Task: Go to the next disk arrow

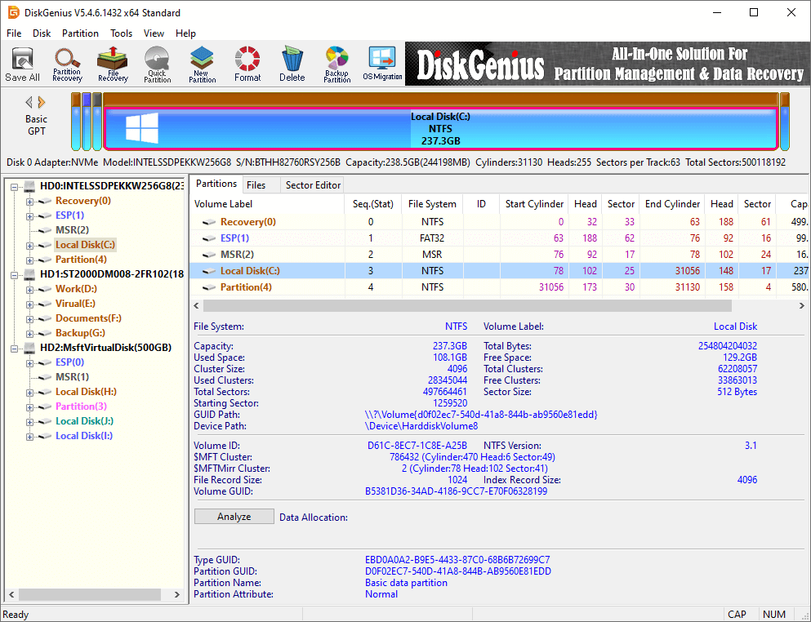Action: pos(42,102)
